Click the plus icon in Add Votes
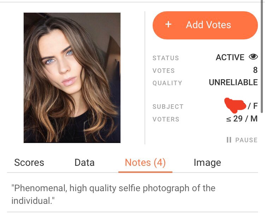The image size is (265, 213). [x=168, y=25]
